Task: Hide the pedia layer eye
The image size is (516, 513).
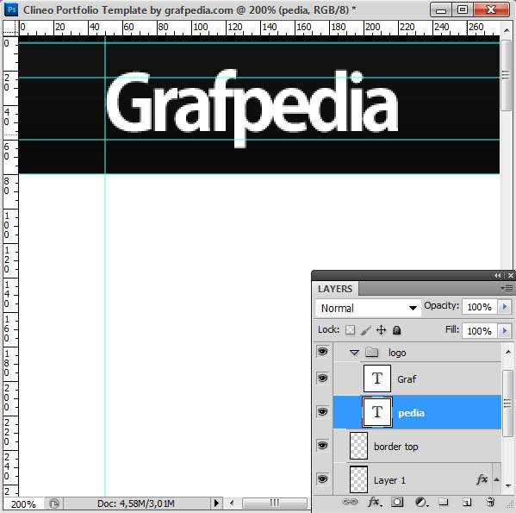Action: [x=322, y=411]
